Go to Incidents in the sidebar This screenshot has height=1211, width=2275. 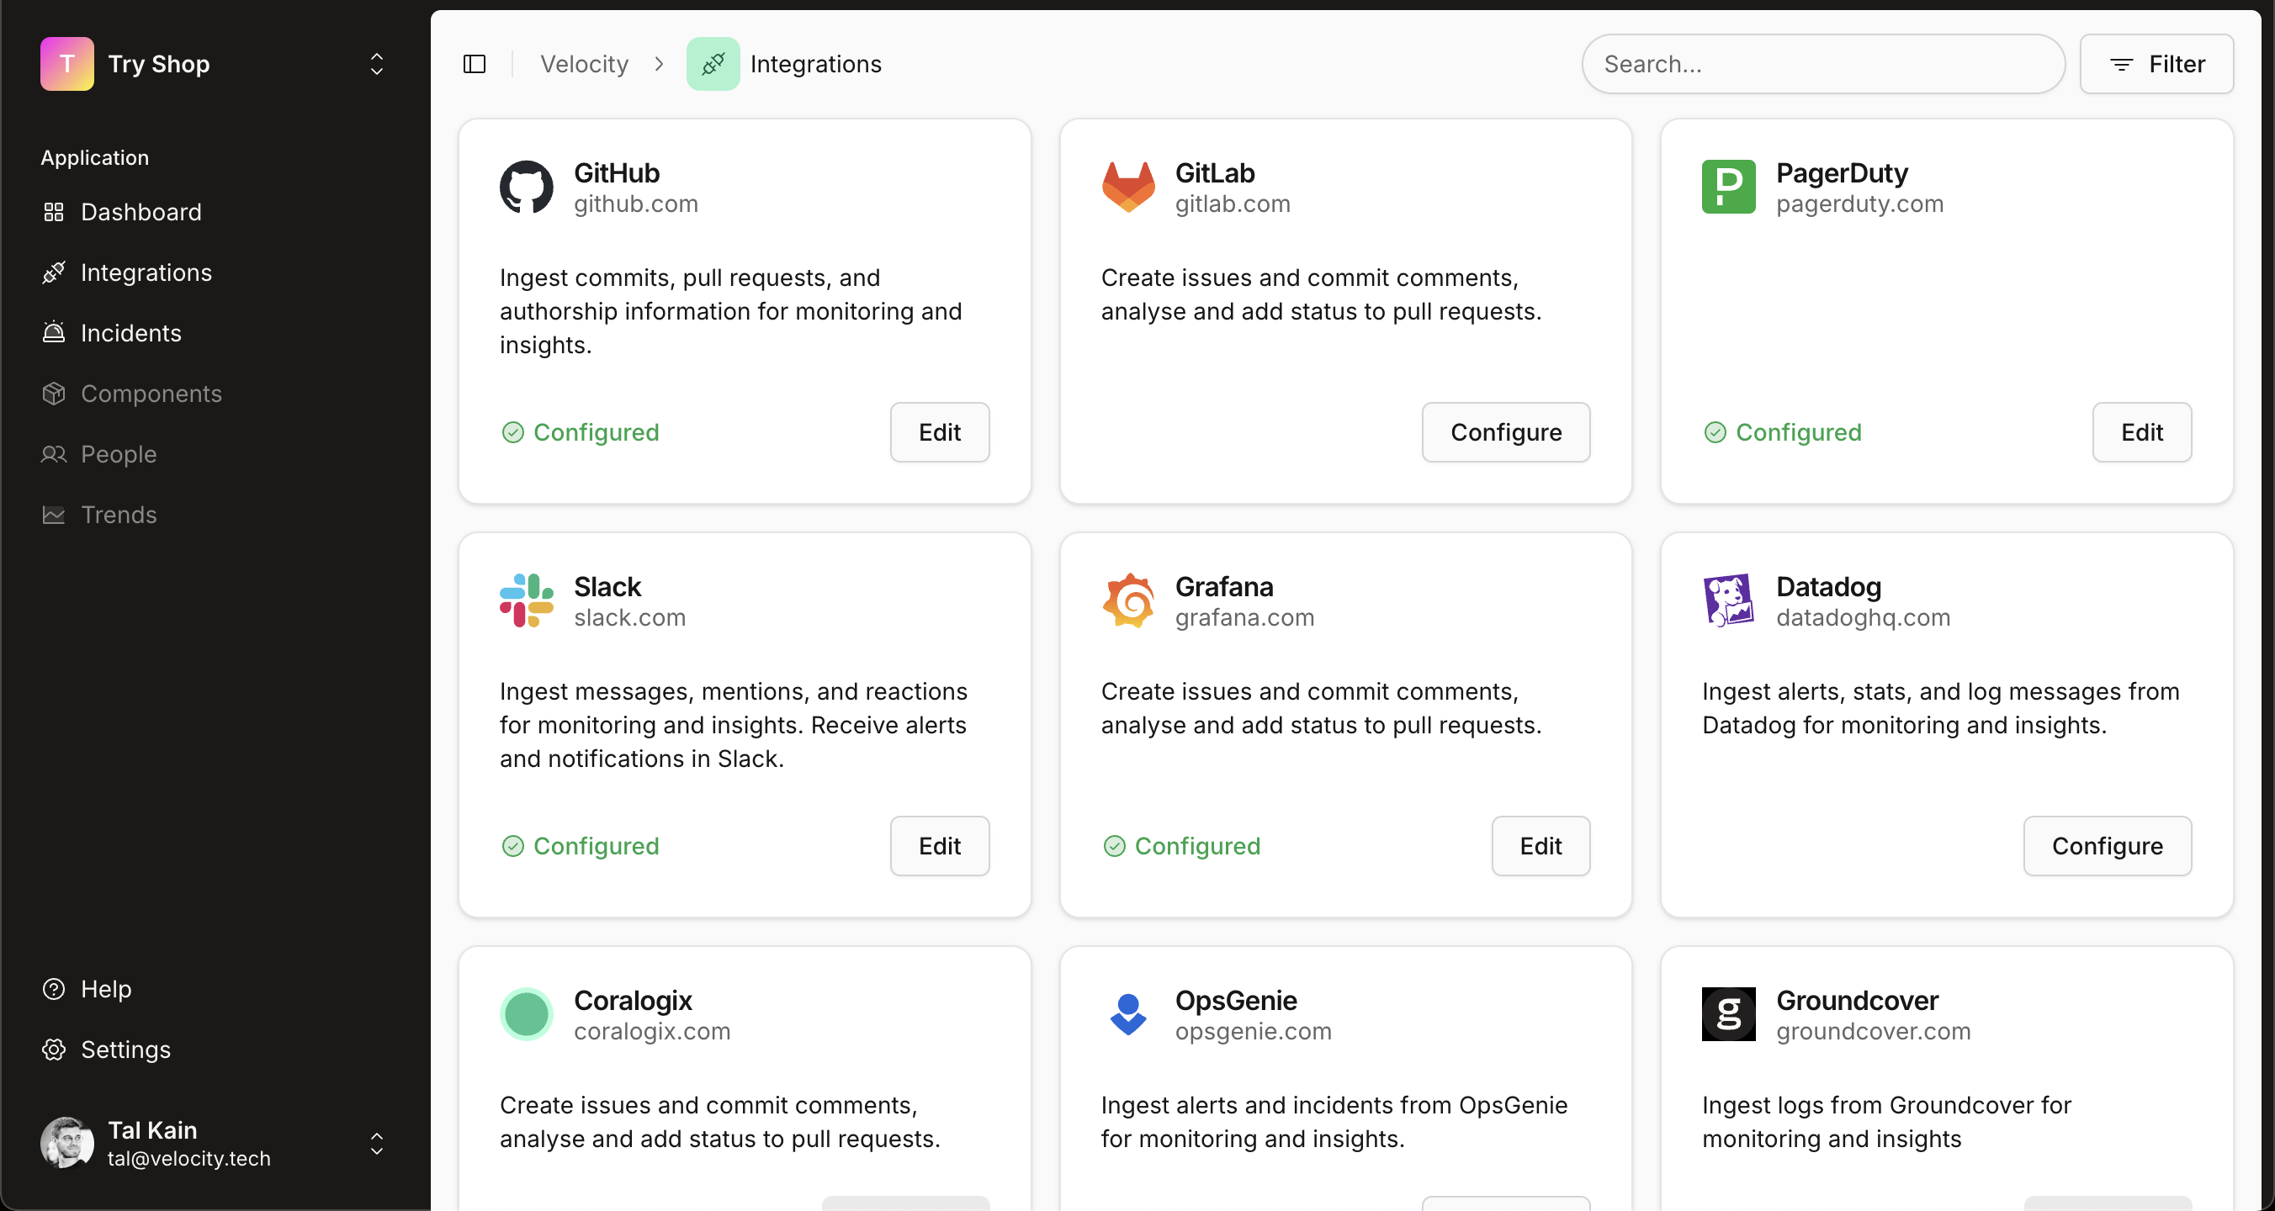pyautogui.click(x=130, y=333)
